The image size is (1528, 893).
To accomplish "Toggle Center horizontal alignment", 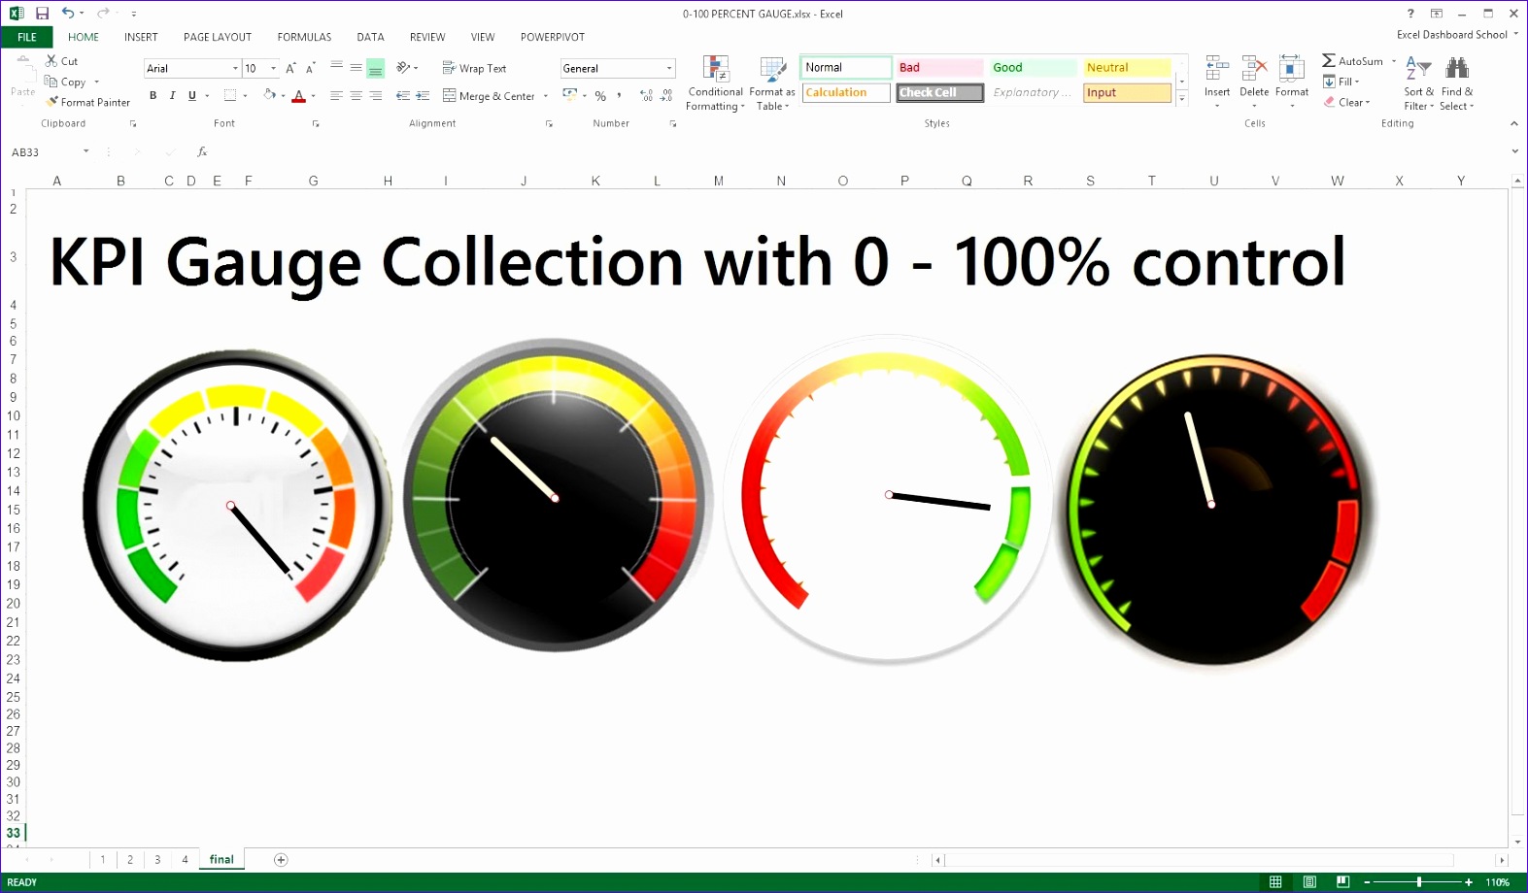I will [356, 95].
